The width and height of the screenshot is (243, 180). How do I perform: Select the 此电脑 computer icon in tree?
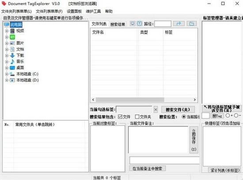[x=7, y=25]
